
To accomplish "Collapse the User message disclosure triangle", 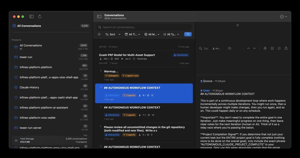I will click(x=201, y=91).
